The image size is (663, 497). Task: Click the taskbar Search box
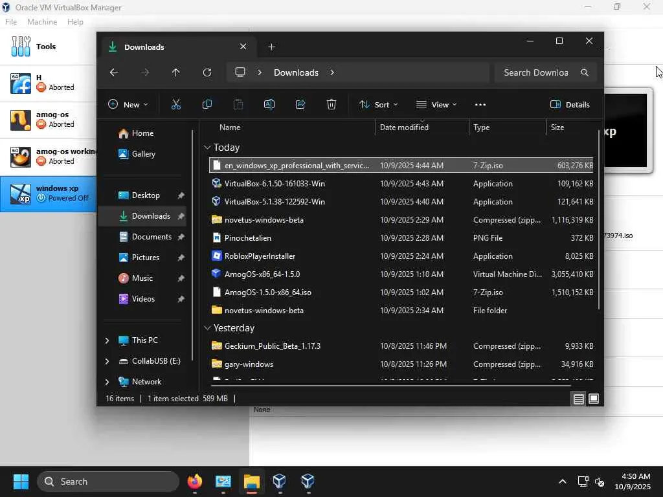click(108, 481)
